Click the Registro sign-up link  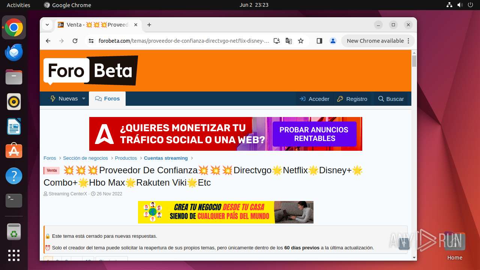[x=352, y=99]
